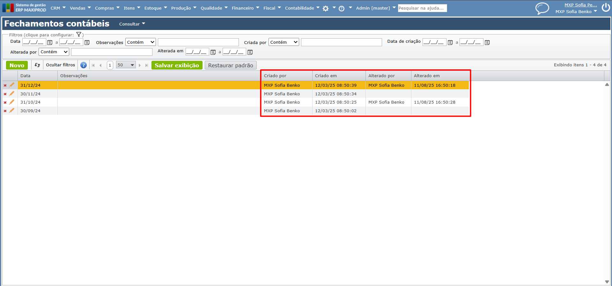Expand the Financeiro menu
This screenshot has height=286, width=612.
[246, 8]
